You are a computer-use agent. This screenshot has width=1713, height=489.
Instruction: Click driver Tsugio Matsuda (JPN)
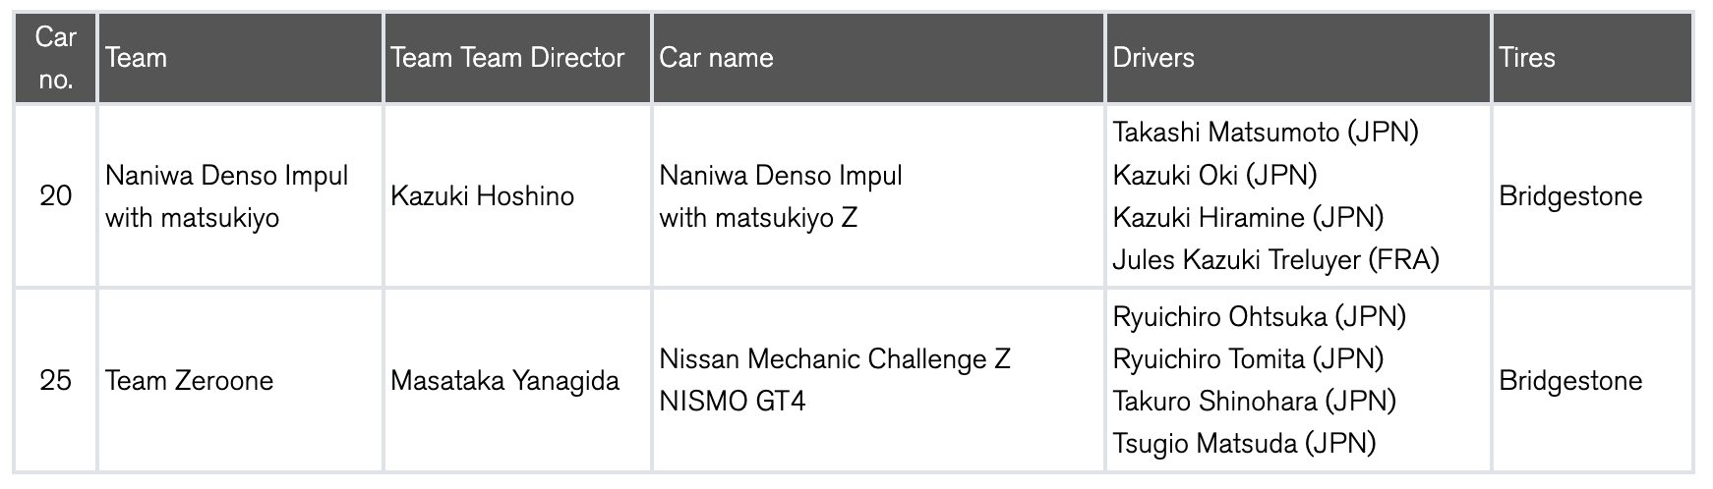1244,444
